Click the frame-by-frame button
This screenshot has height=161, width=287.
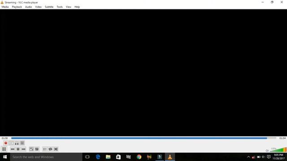coord(22,143)
